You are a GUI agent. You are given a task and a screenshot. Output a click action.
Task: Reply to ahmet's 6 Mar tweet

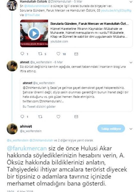click(22, 116)
